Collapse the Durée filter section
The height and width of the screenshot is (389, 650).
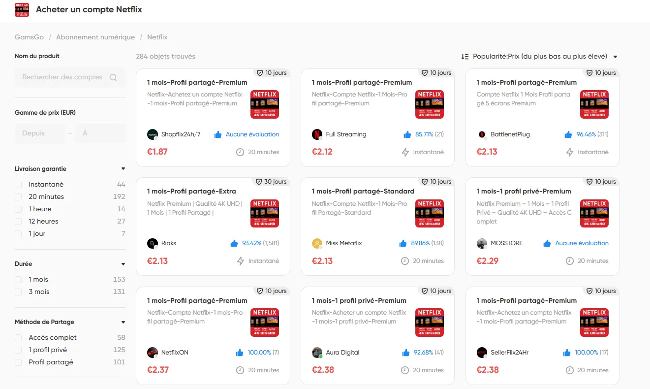pos(123,263)
